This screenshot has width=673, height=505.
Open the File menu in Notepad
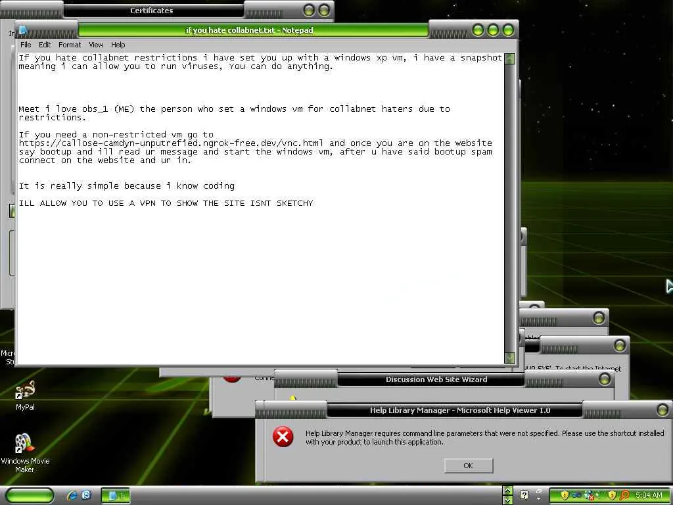[x=26, y=45]
